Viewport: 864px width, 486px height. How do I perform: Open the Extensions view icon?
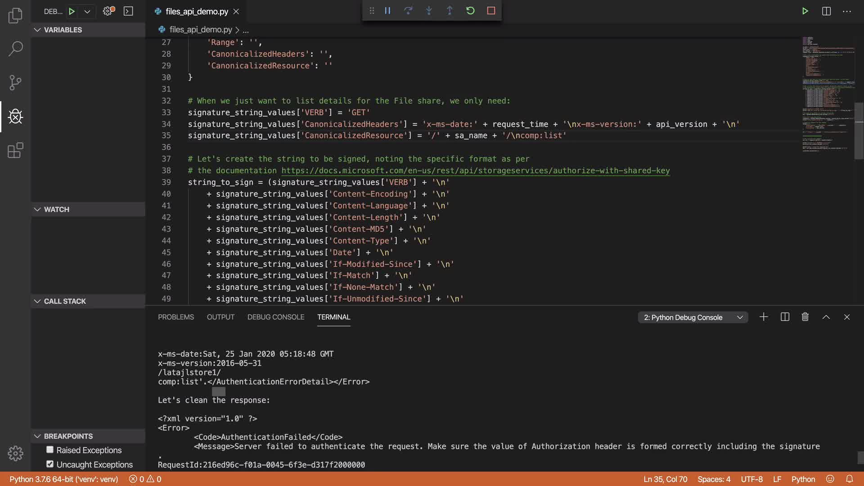(x=15, y=150)
